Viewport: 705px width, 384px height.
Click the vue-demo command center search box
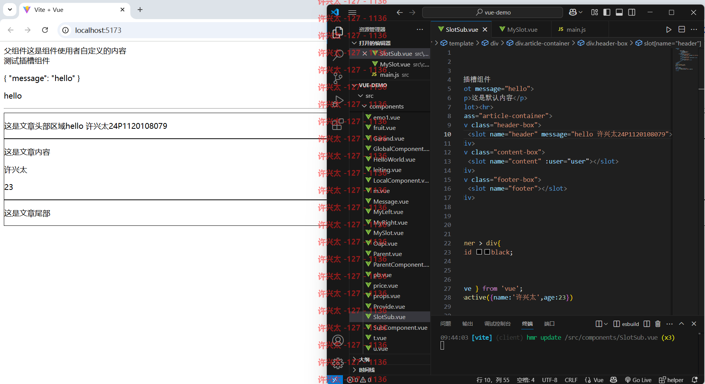pos(493,12)
